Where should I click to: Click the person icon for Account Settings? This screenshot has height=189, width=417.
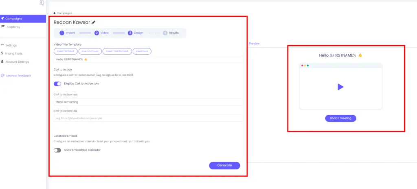2,62
